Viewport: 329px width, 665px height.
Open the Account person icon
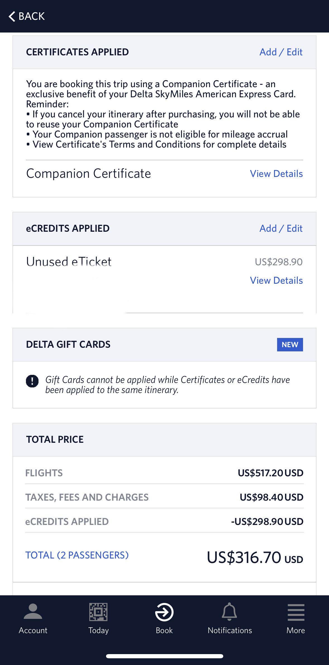[33, 612]
